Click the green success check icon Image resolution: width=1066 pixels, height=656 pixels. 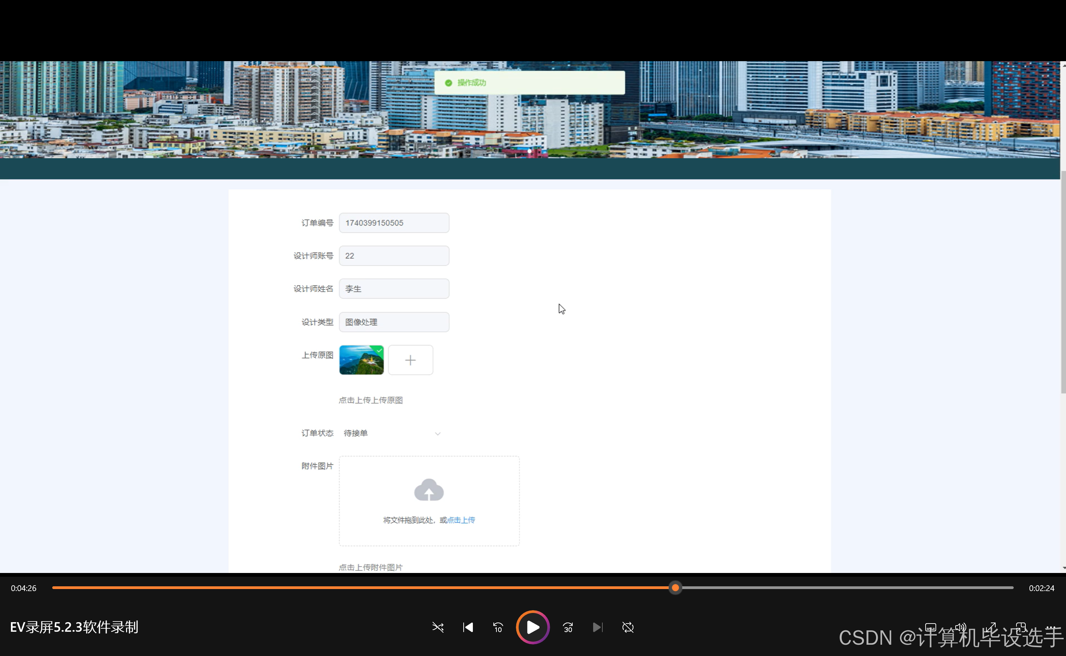coord(449,83)
